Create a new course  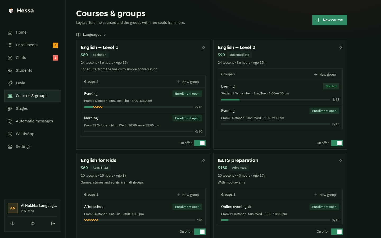pos(329,20)
